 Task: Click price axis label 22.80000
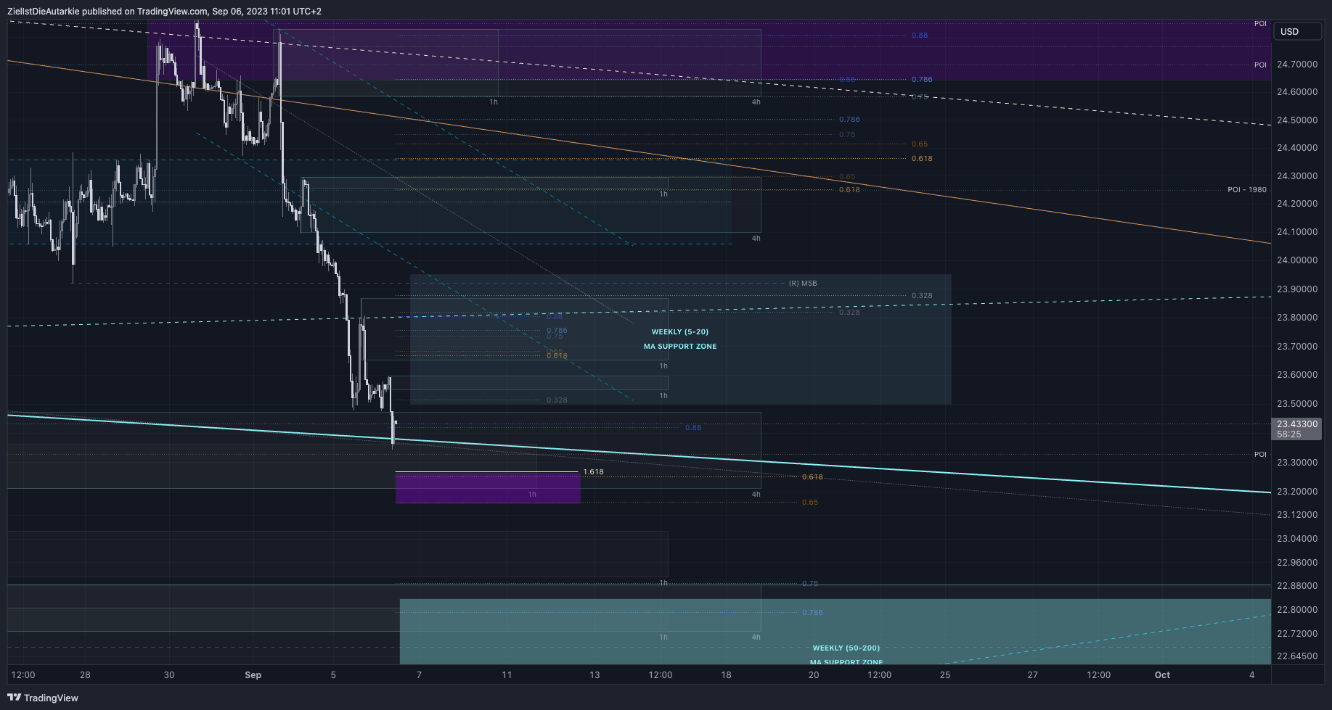(1297, 610)
